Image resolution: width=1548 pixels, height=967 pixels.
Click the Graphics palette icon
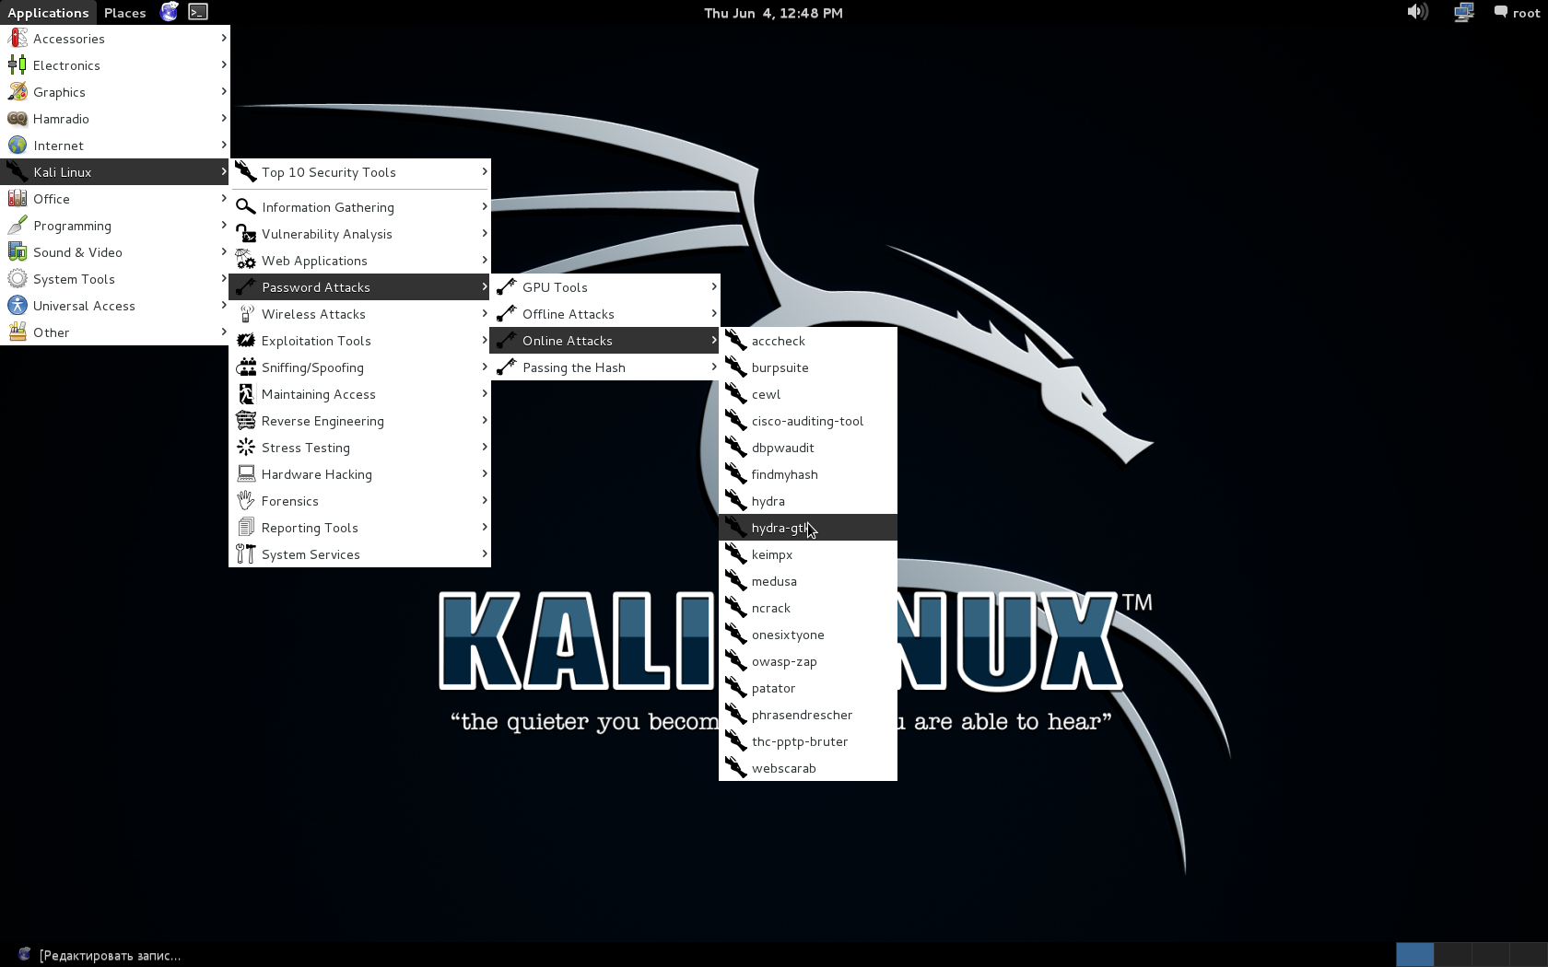click(18, 92)
